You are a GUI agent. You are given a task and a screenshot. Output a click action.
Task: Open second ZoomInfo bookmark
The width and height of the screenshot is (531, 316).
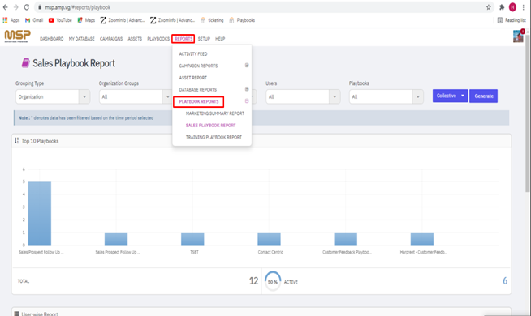tap(172, 20)
